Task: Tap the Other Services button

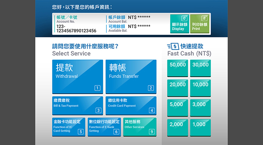Action: click(140, 127)
